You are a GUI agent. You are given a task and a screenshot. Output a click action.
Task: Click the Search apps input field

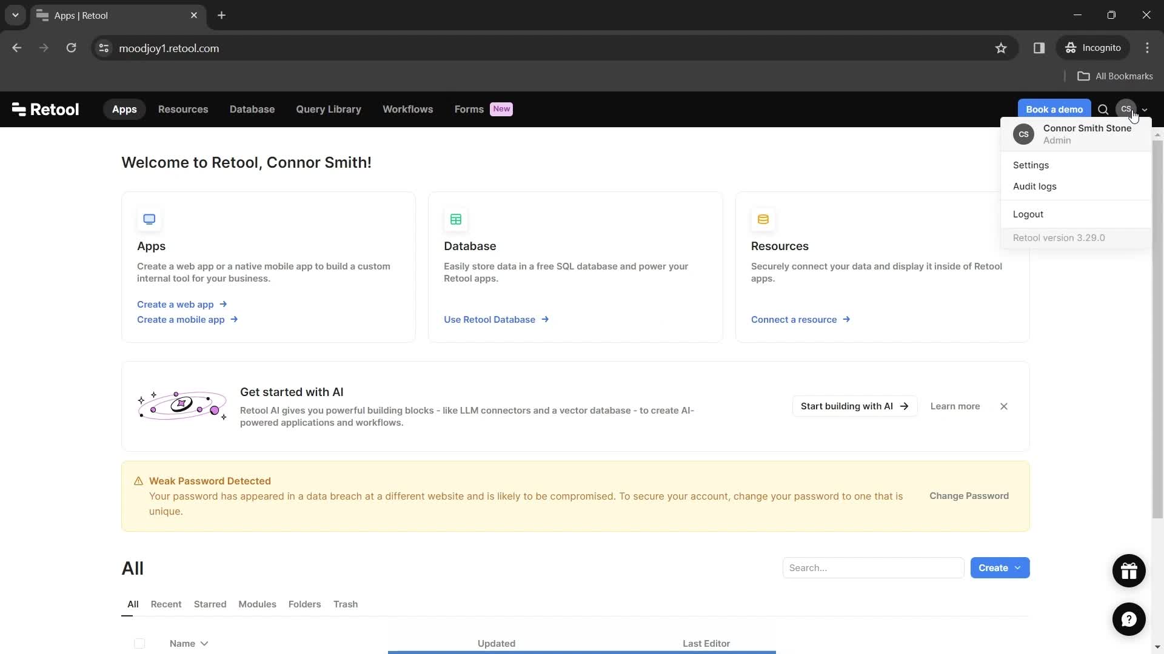pyautogui.click(x=873, y=568)
